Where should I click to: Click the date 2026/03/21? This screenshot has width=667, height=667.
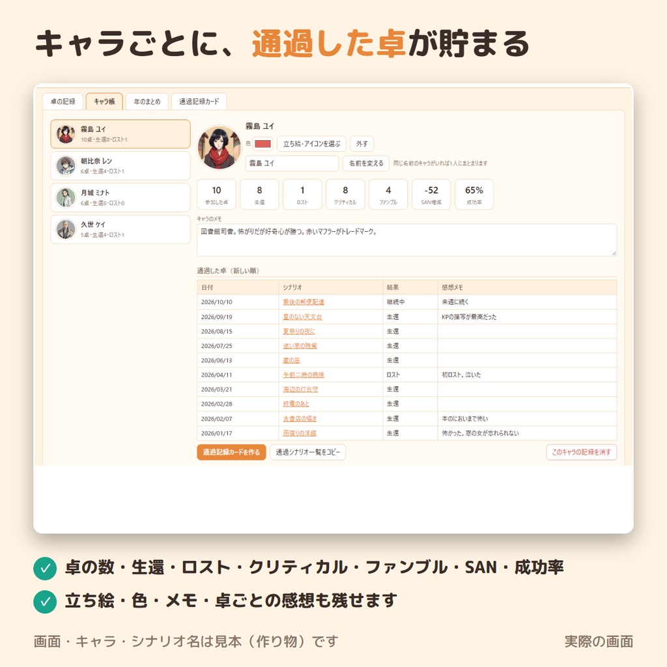click(217, 390)
